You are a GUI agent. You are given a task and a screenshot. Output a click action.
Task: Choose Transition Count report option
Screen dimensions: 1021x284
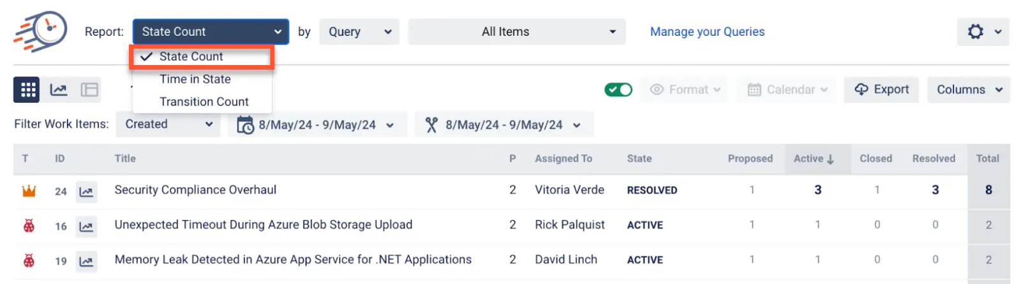(204, 101)
